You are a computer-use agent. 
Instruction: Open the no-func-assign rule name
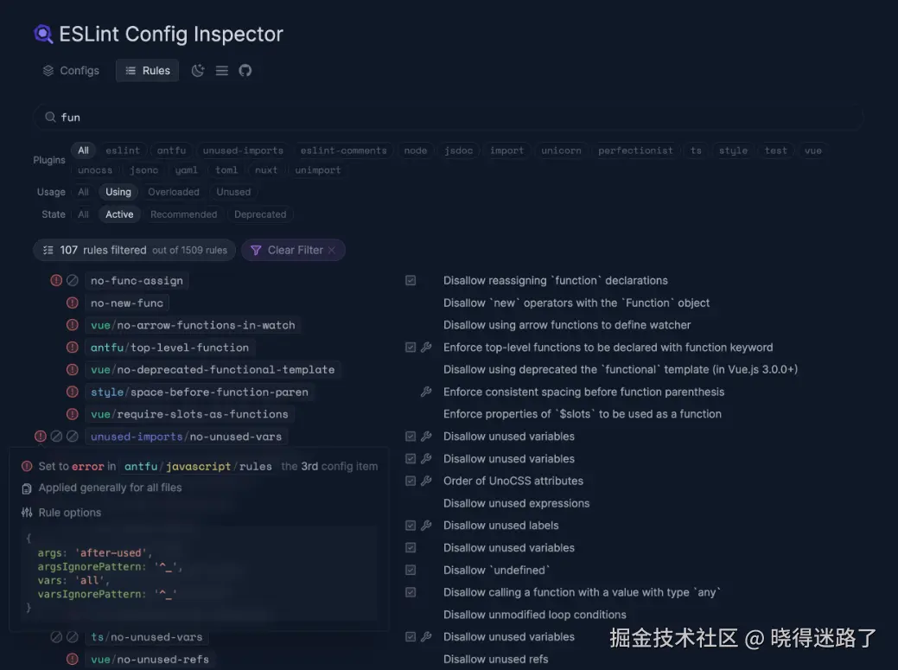(x=137, y=281)
